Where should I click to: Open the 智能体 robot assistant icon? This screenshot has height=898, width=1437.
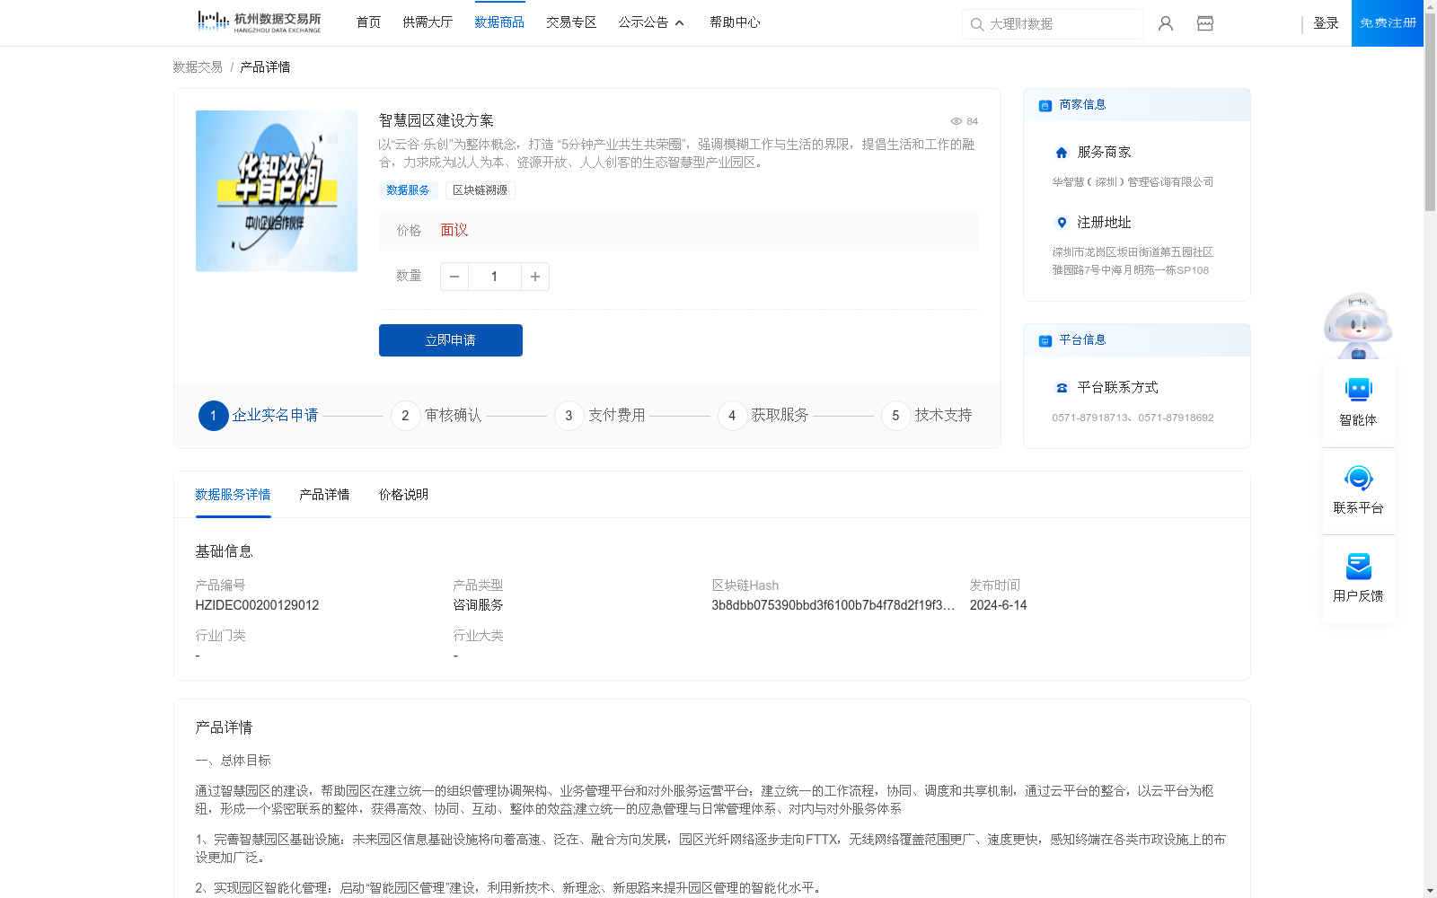[x=1358, y=390]
